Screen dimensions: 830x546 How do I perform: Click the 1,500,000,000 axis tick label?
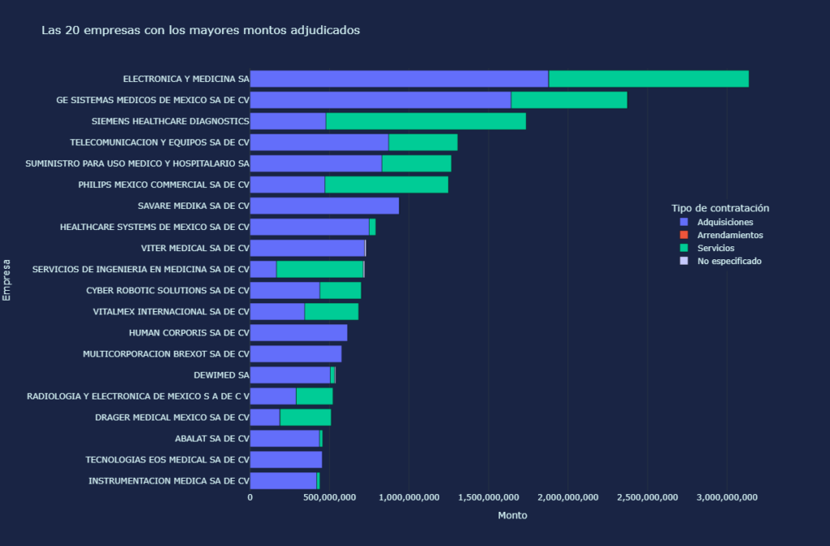pos(488,497)
